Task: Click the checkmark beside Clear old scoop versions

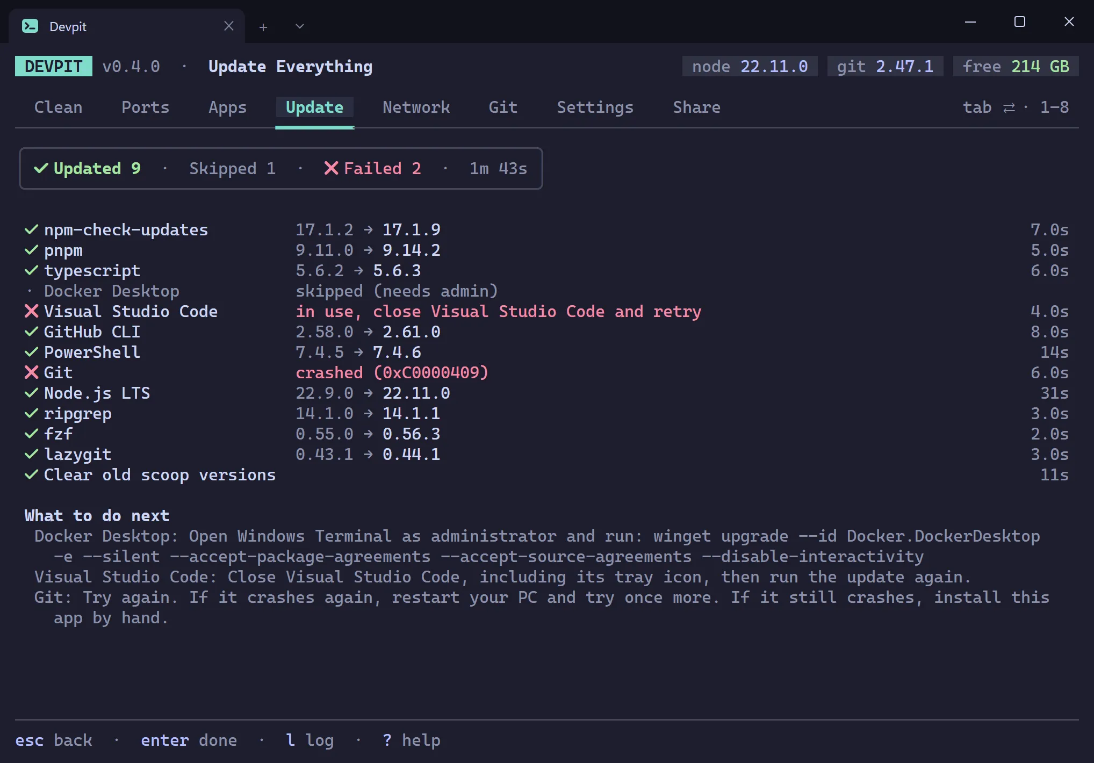Action: coord(32,474)
